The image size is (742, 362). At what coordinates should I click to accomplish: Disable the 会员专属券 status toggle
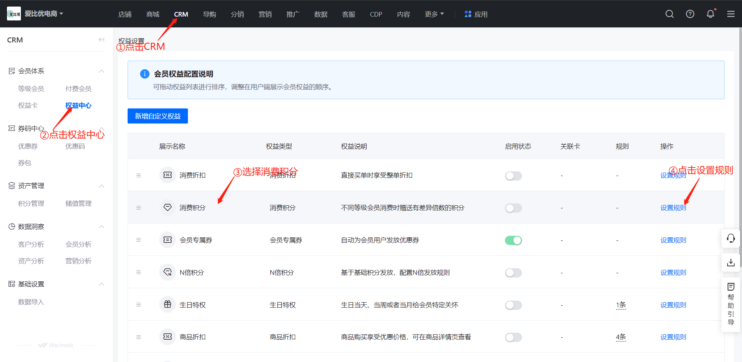[x=513, y=240]
